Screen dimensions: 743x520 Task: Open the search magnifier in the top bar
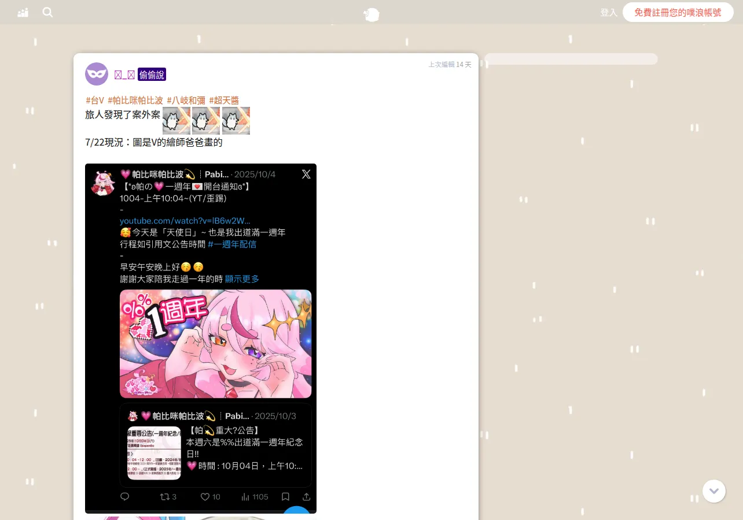(x=47, y=12)
